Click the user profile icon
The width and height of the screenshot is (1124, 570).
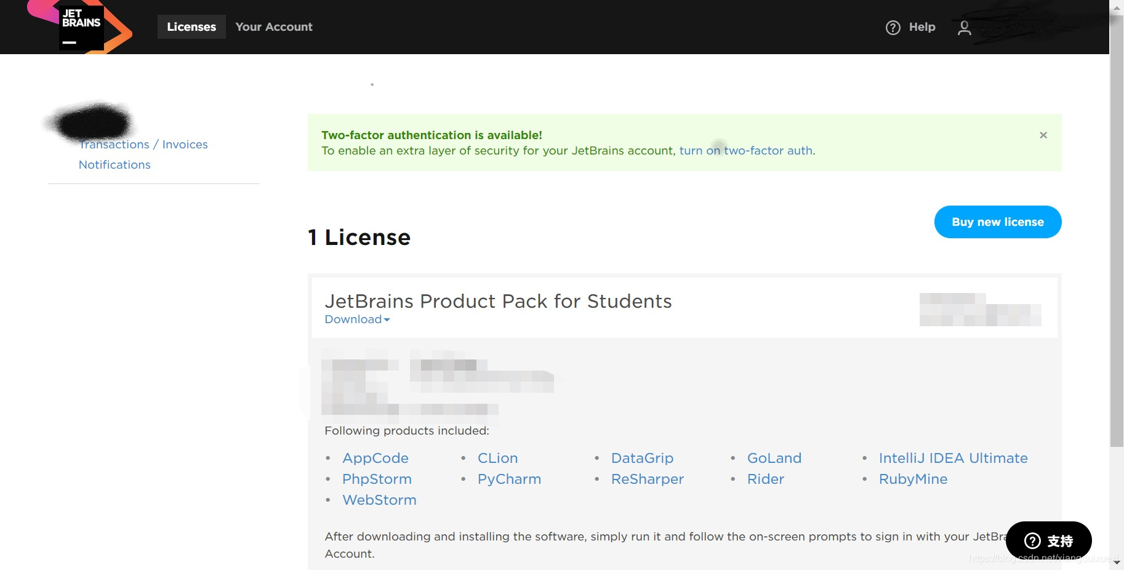click(x=965, y=28)
